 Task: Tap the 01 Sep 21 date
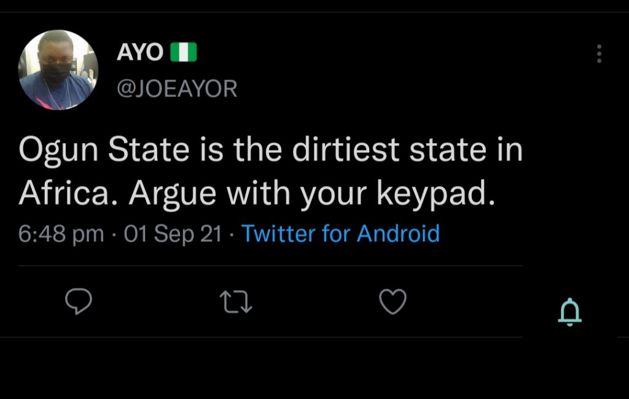click(x=172, y=234)
